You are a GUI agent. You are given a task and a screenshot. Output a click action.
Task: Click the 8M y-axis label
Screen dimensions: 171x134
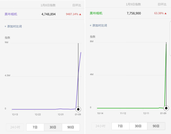[x=92, y=42]
